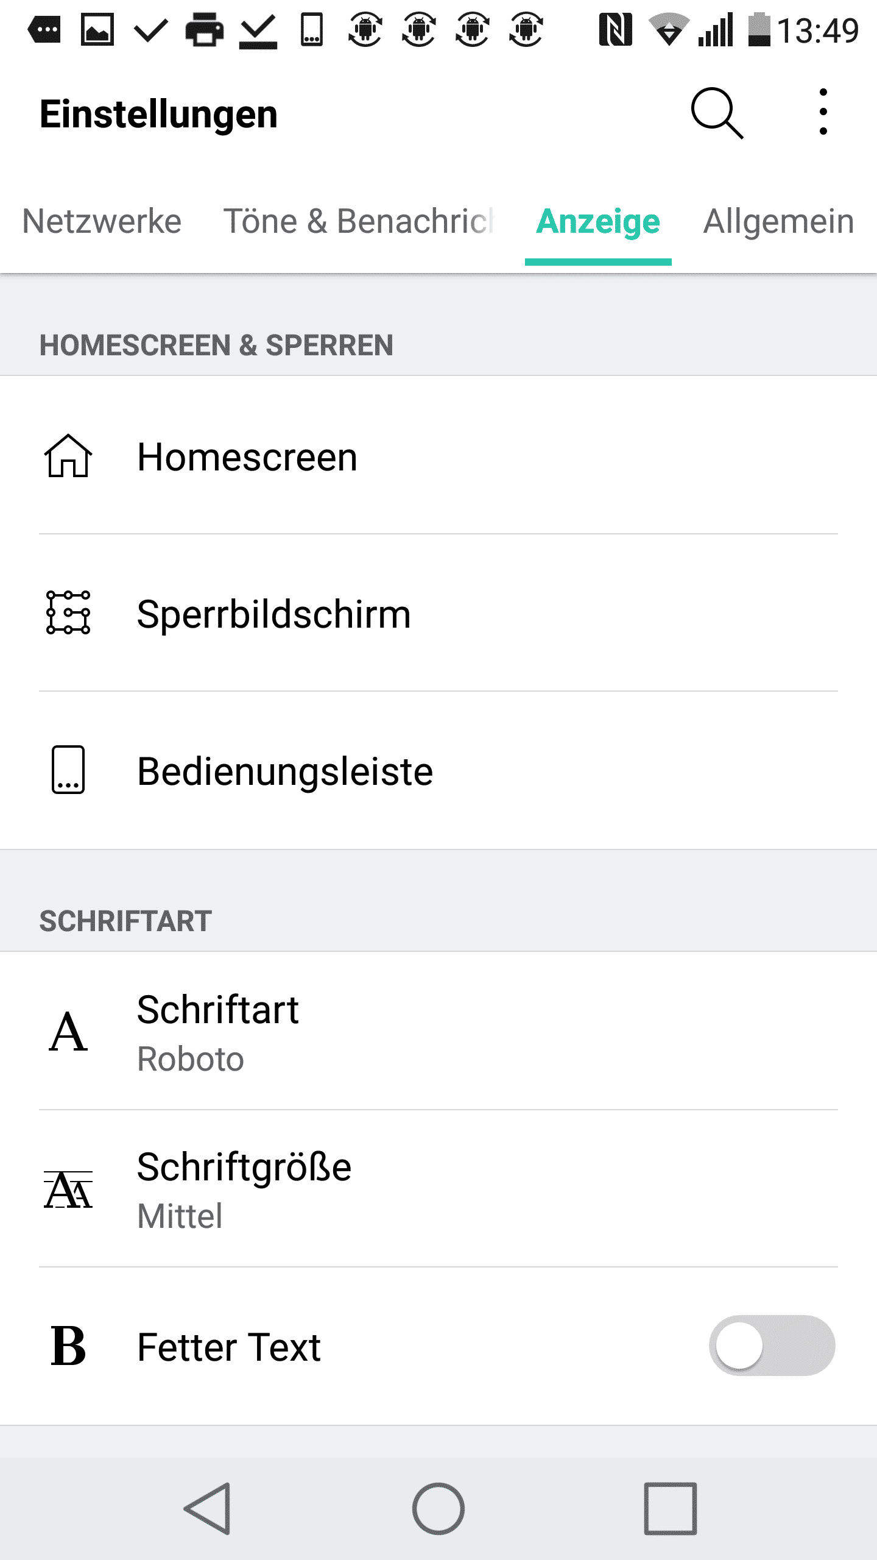Tap the Sperrbildschirm pattern icon
Screen dimensions: 877x1560
(x=68, y=612)
